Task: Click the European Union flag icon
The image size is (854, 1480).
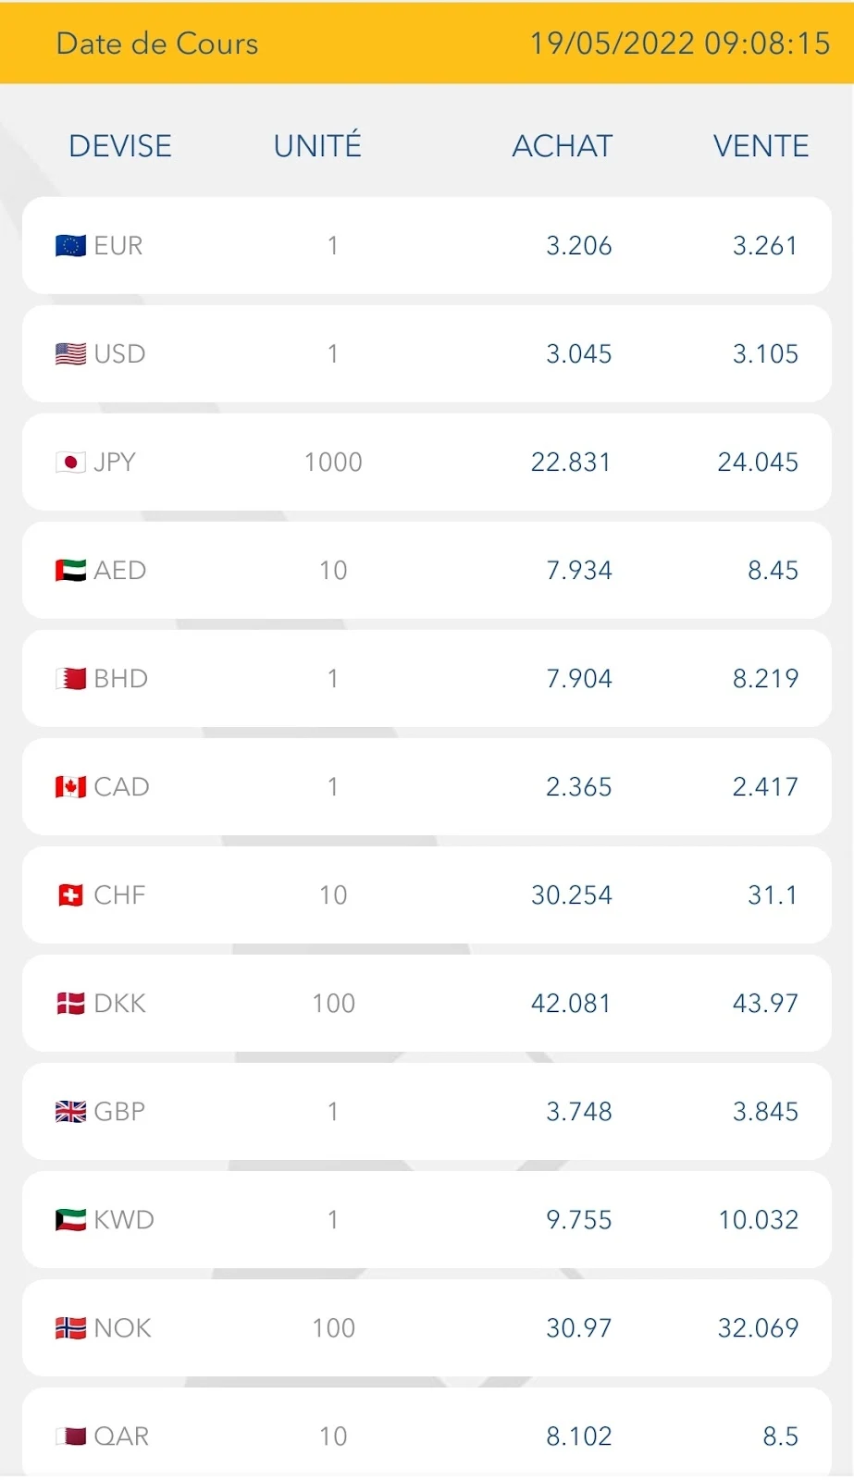Action: point(70,246)
